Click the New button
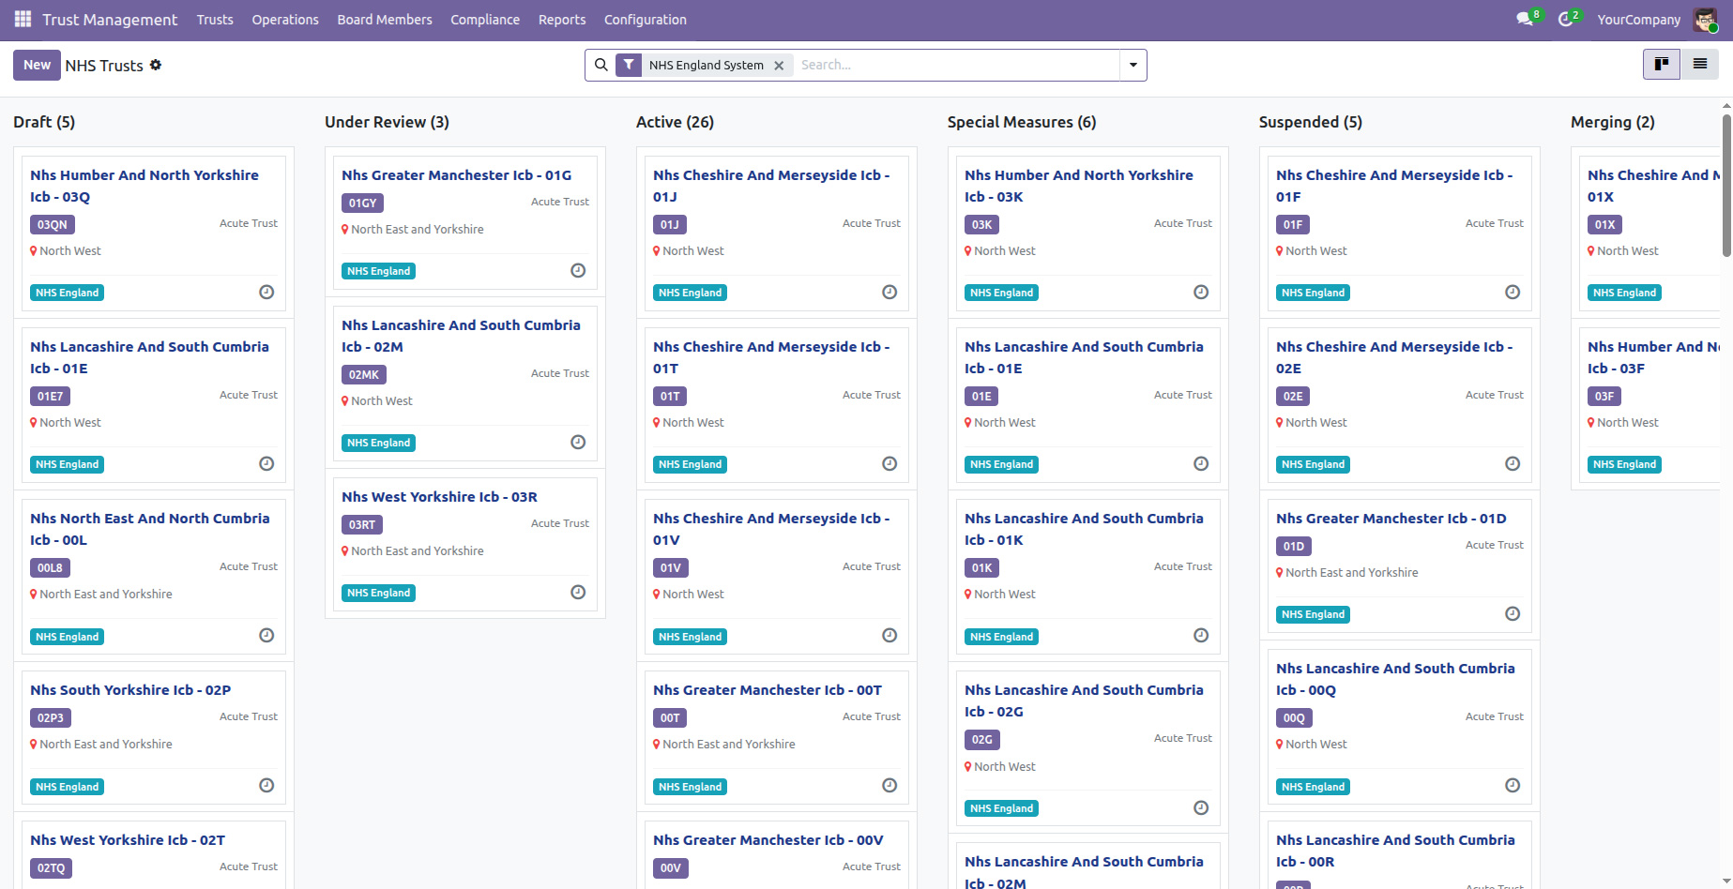Screen dimensions: 1733x889 (37, 65)
